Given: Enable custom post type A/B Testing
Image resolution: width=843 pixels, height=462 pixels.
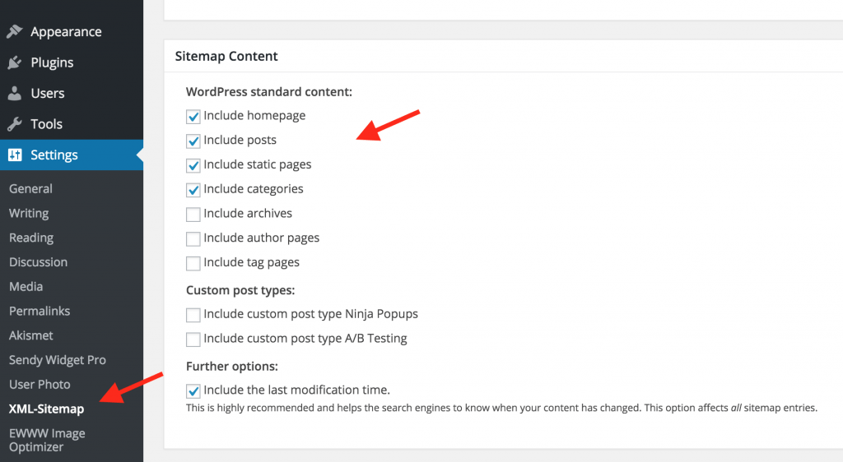Looking at the screenshot, I should coord(193,340).
